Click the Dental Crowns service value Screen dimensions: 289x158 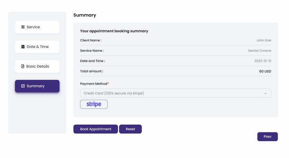[x=260, y=50]
